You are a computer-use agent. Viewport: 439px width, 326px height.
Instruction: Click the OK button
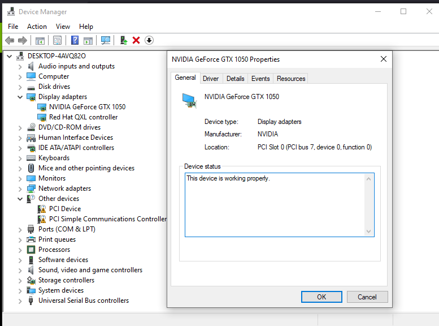coord(321,297)
